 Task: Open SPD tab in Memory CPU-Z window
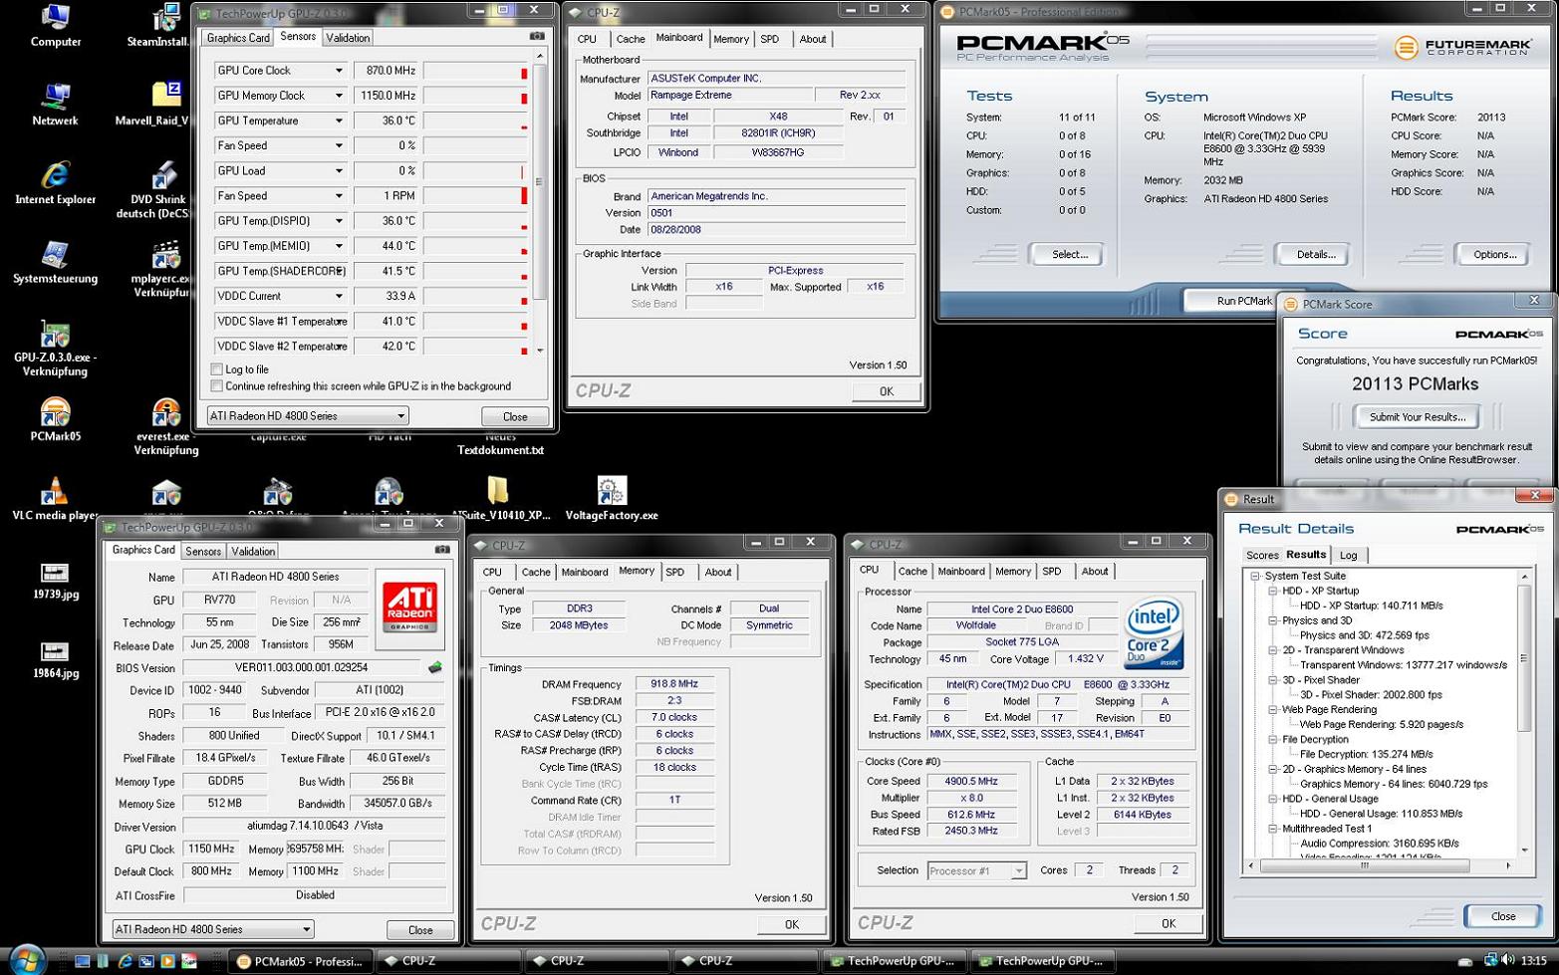674,573
